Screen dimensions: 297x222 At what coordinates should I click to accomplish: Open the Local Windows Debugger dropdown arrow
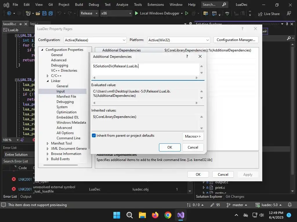pos(182,13)
